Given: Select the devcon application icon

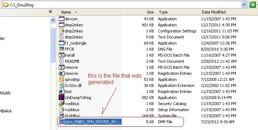Looking at the screenshot, I should [x=62, y=19].
